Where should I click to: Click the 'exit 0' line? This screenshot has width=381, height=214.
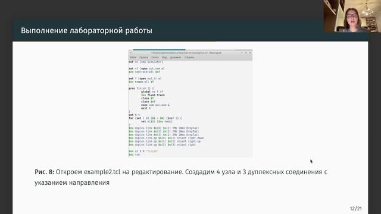coord(146,108)
